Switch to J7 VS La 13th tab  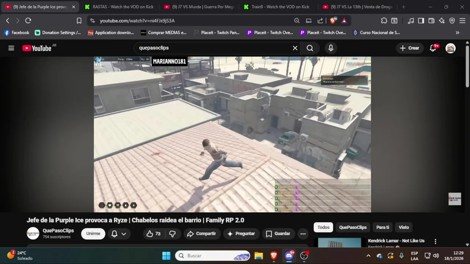(357, 7)
